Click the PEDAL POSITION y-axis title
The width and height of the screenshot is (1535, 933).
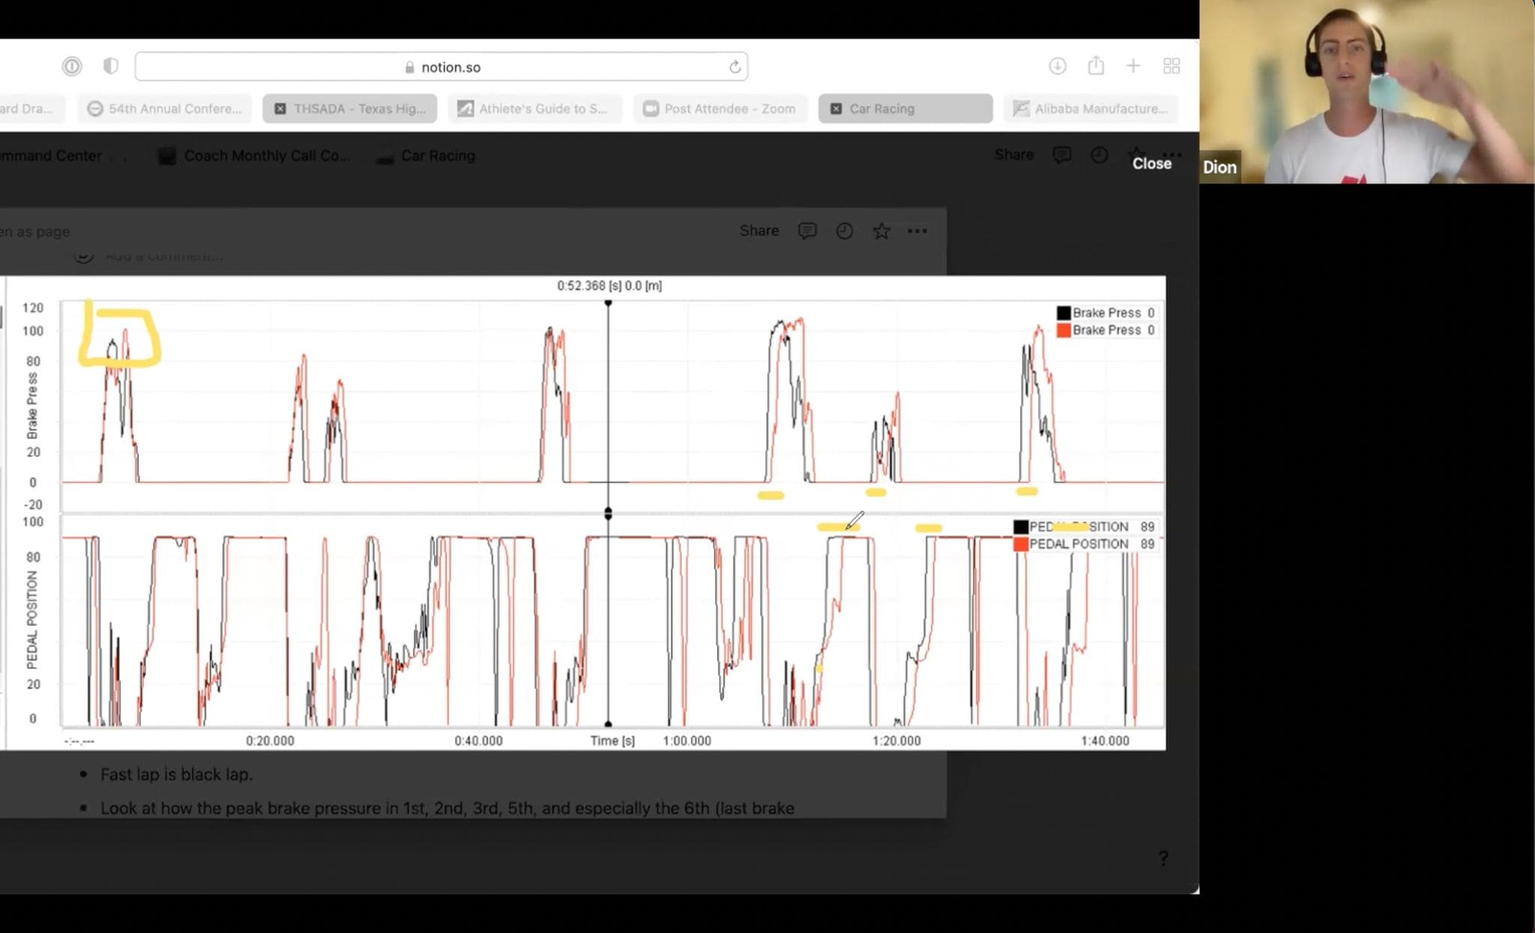tap(32, 619)
